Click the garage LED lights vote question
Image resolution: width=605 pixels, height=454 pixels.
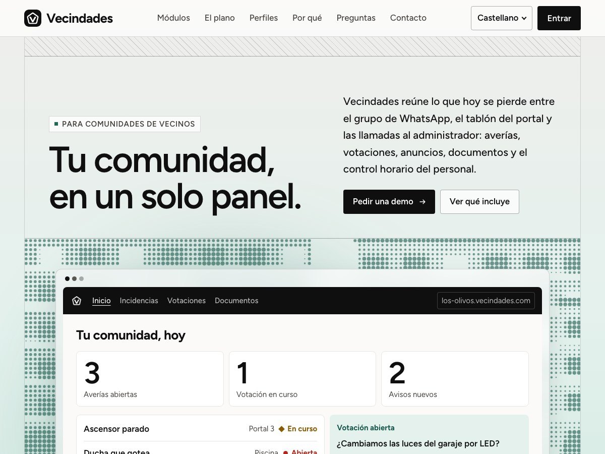[418, 444]
